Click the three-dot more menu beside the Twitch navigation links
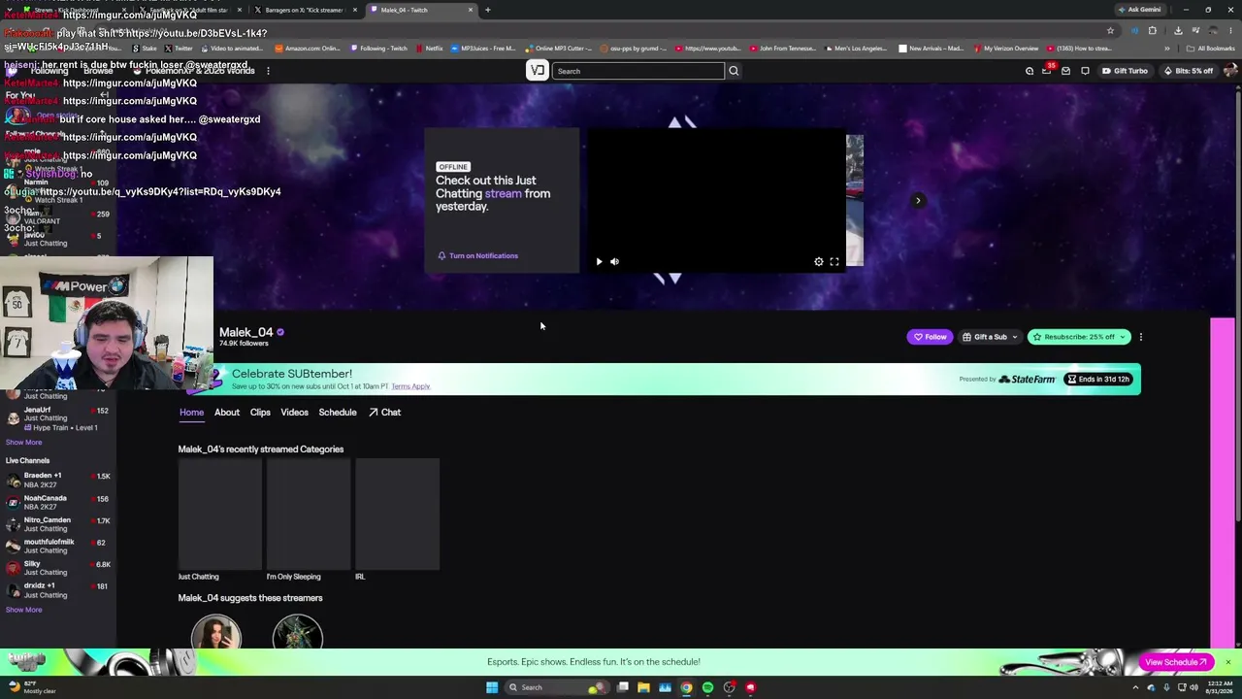The image size is (1242, 699). (268, 71)
